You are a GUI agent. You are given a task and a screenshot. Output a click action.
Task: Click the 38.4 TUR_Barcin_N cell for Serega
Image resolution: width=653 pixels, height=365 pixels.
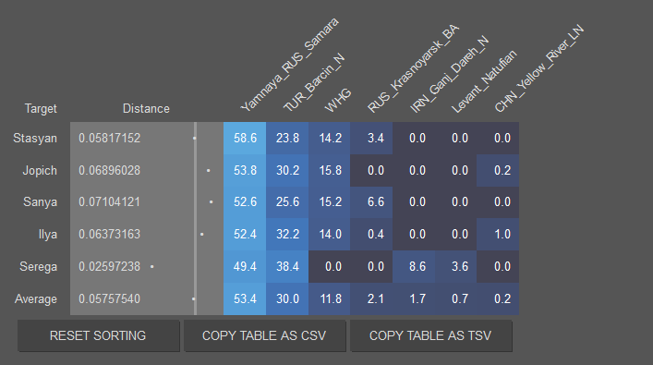[287, 267]
